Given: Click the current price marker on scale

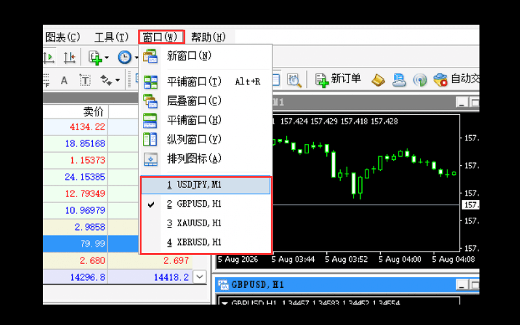Looking at the screenshot, I should 471,205.
